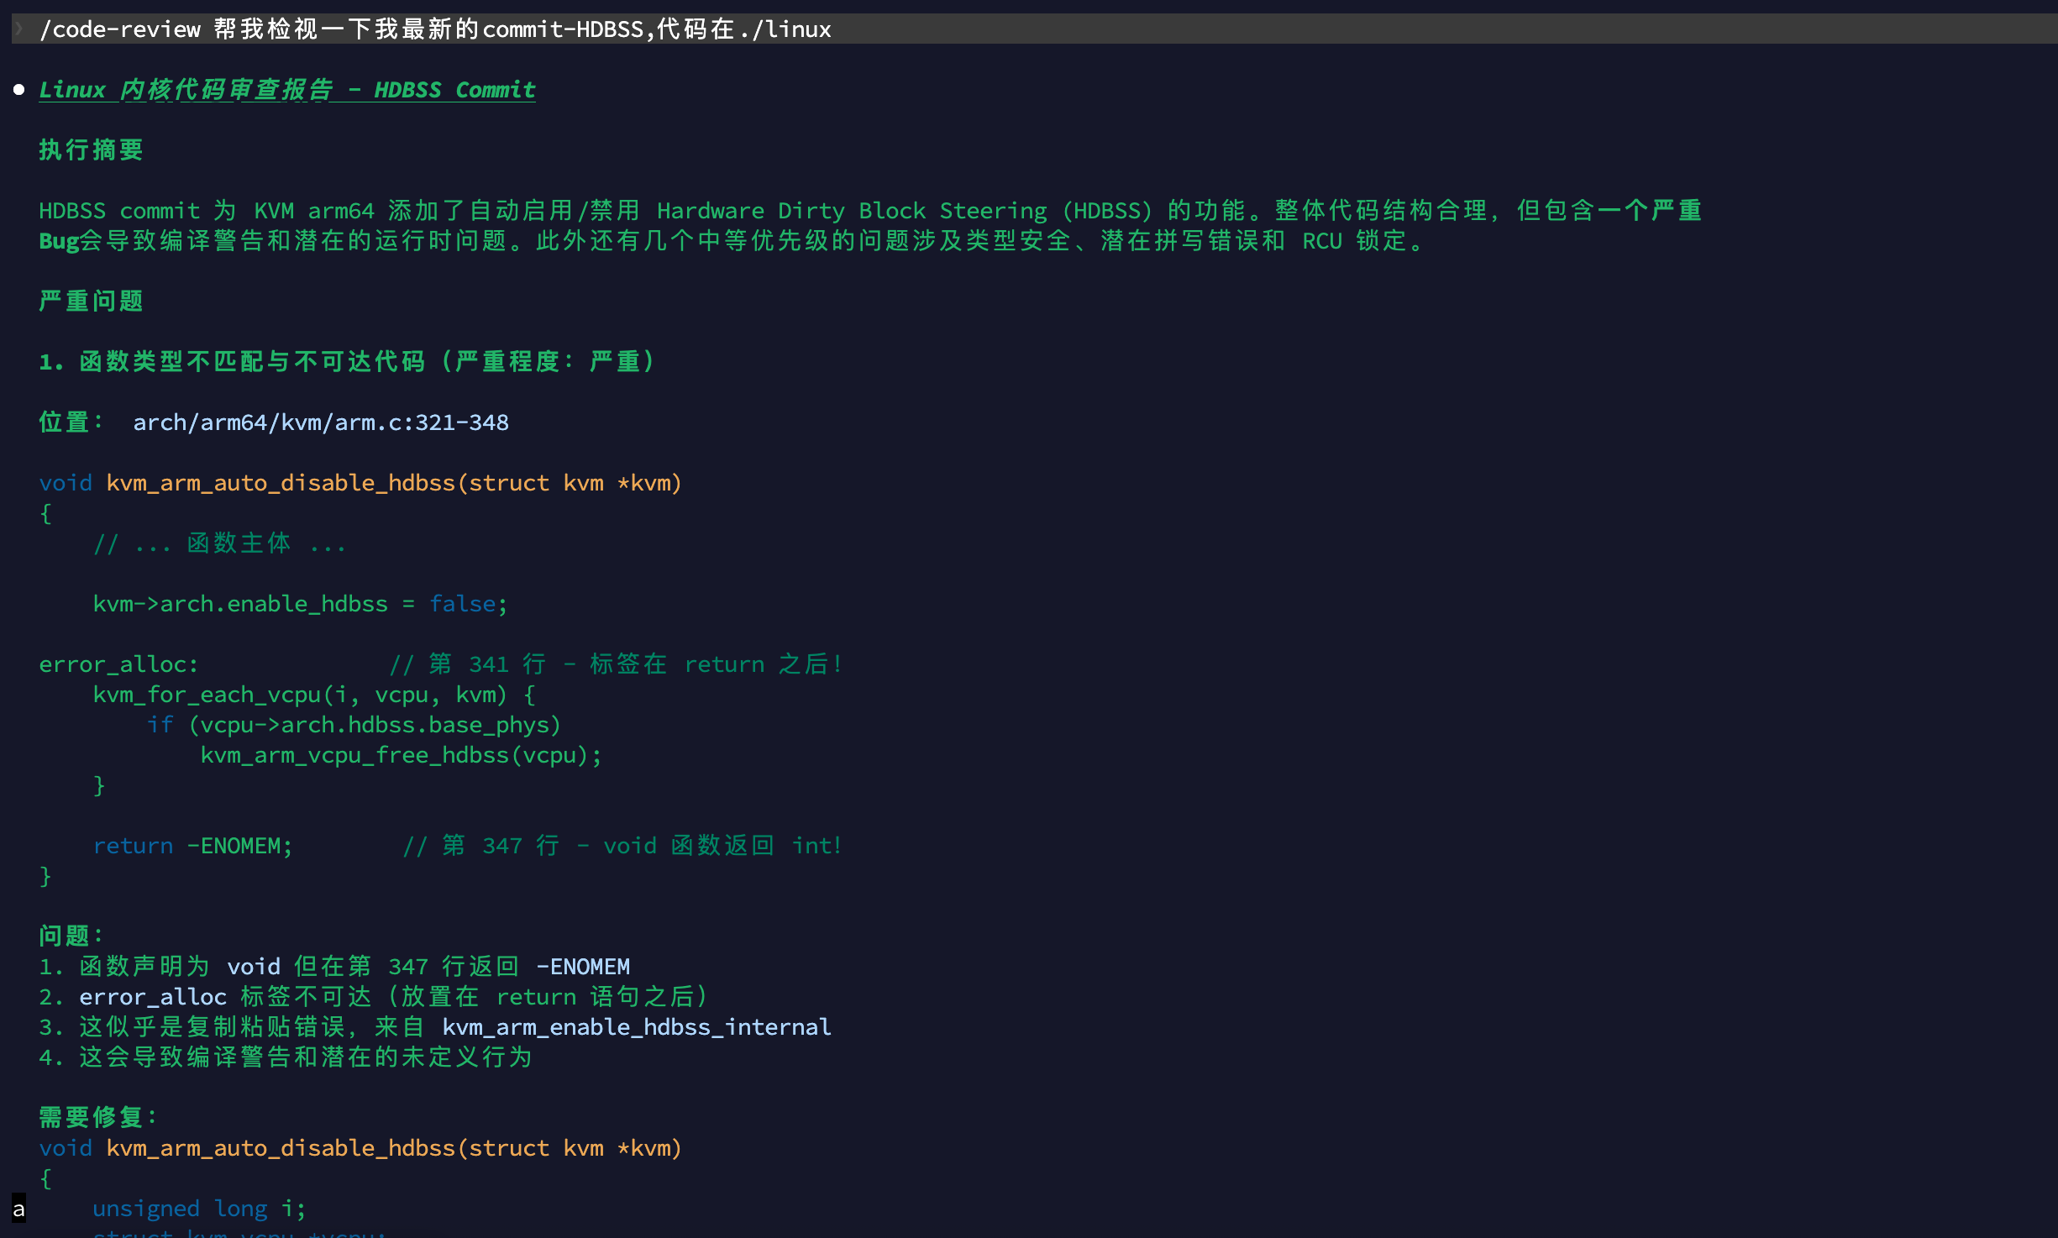Screen dimensions: 2058x1238
Task: Click the 'unsigned long i;' code line
Action: coord(199,1209)
